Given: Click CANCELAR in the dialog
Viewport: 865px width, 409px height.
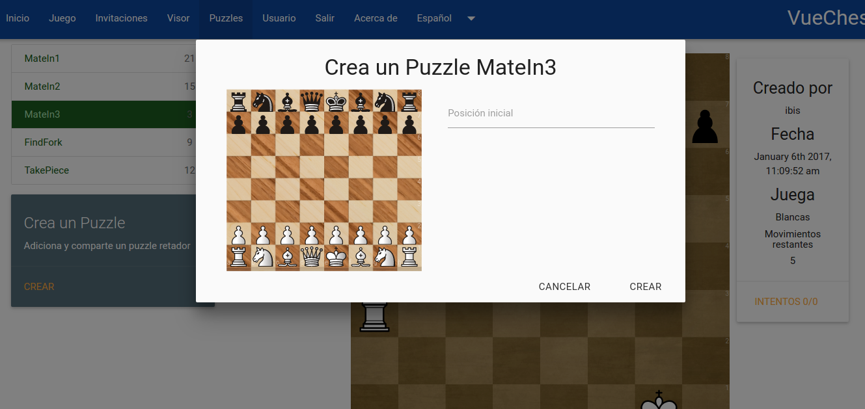Looking at the screenshot, I should pyautogui.click(x=564, y=287).
